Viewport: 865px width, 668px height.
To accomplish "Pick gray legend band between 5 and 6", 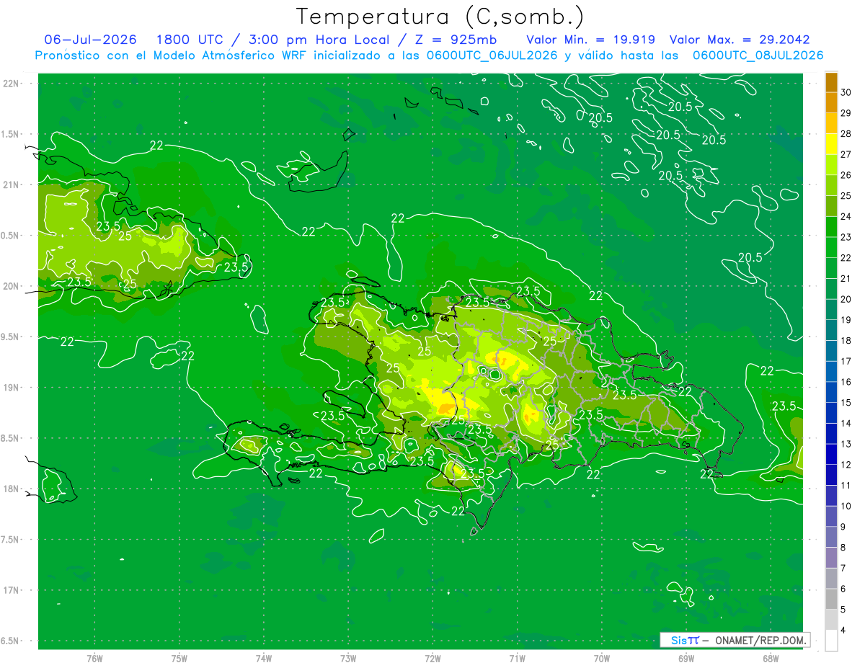I will coord(831,599).
